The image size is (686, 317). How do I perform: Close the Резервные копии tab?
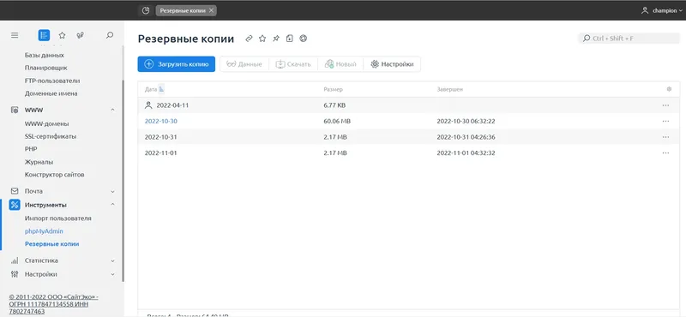(x=211, y=10)
